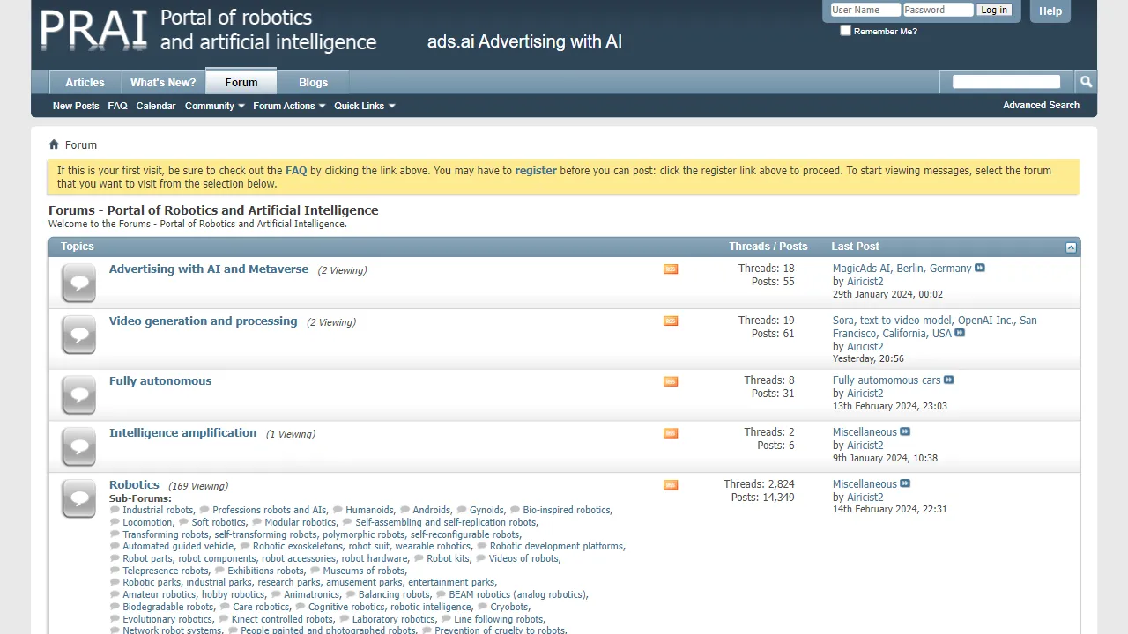Viewport: 1128px width, 634px height.
Task: Click the Log in button
Action: click(x=994, y=11)
